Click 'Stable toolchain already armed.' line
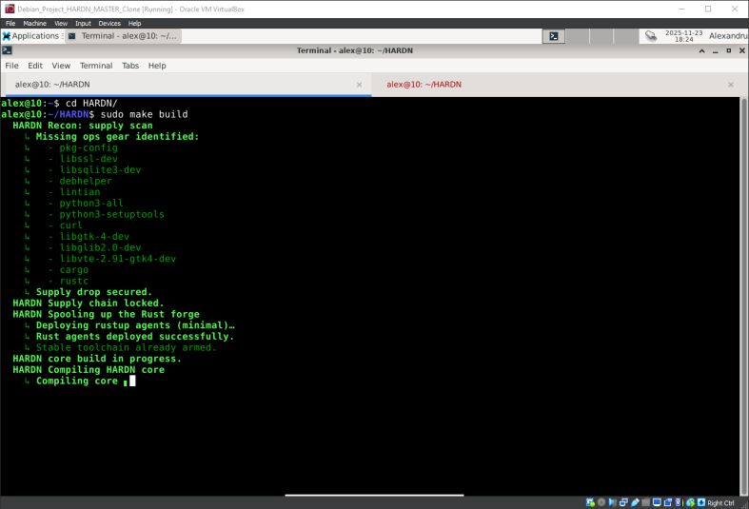This screenshot has width=749, height=509. point(127,347)
